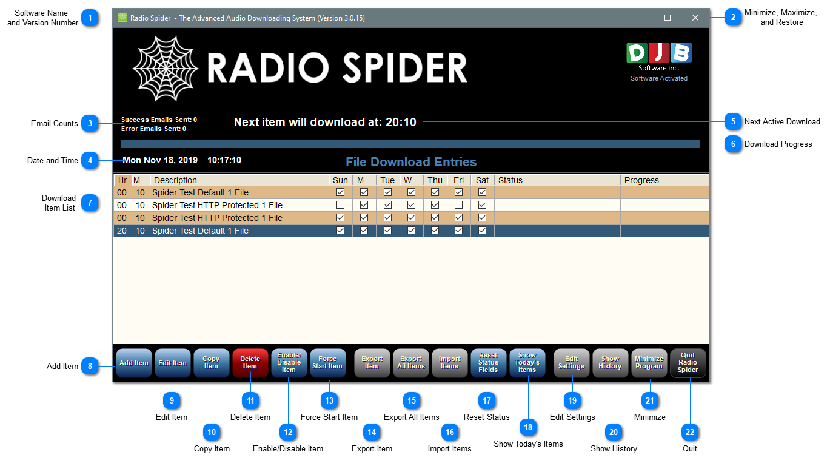Click Show History button

(611, 363)
